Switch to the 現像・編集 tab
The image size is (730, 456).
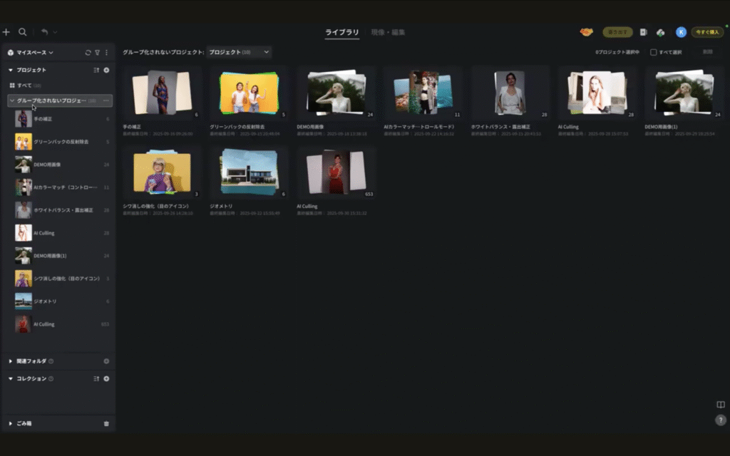tap(388, 32)
